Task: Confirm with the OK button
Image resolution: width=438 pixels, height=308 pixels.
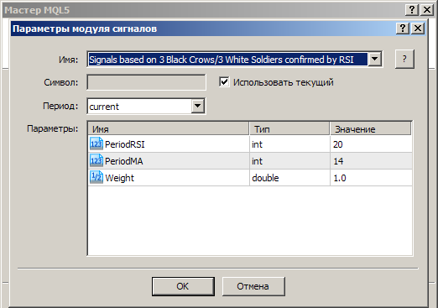Action: click(183, 286)
